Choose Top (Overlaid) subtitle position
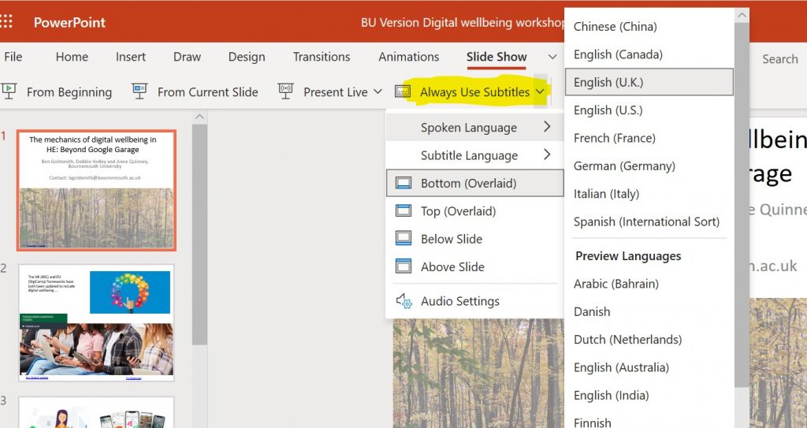The image size is (807, 428). (x=458, y=210)
